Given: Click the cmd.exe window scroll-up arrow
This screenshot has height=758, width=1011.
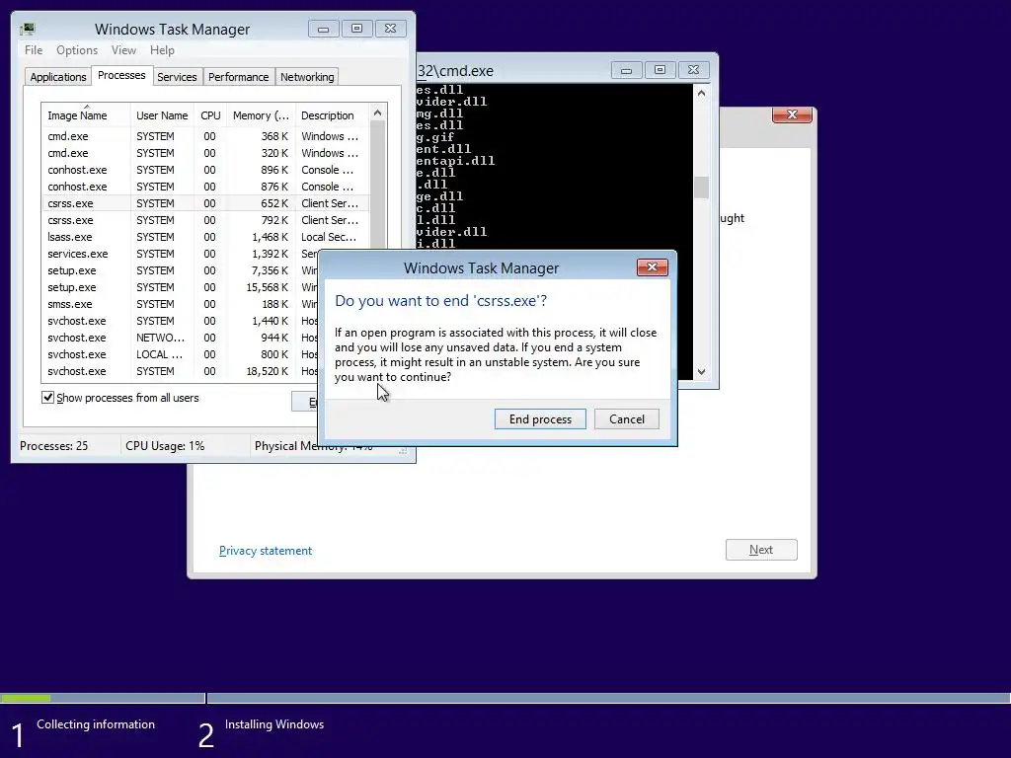Looking at the screenshot, I should pyautogui.click(x=702, y=94).
